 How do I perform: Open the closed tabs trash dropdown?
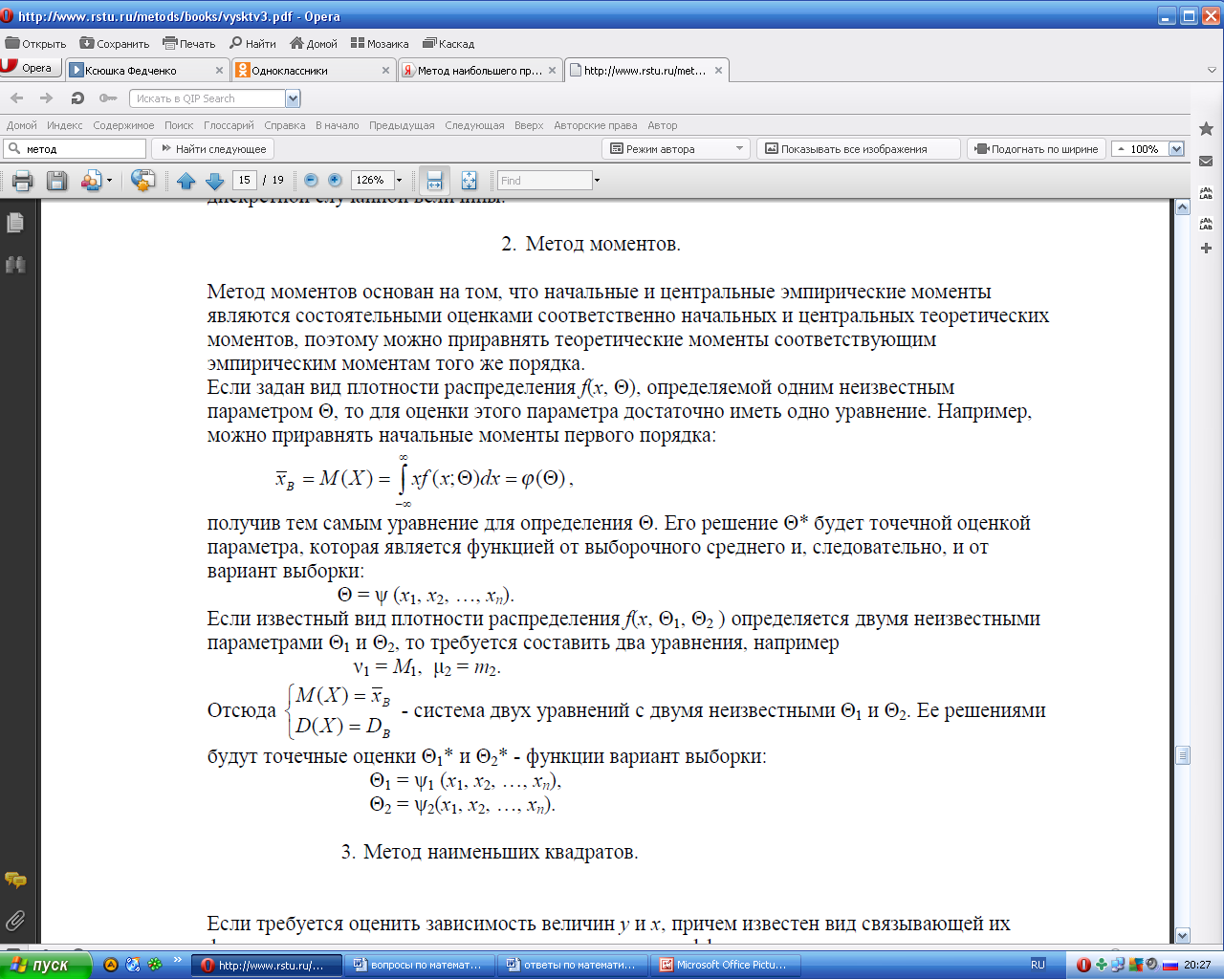click(1212, 70)
